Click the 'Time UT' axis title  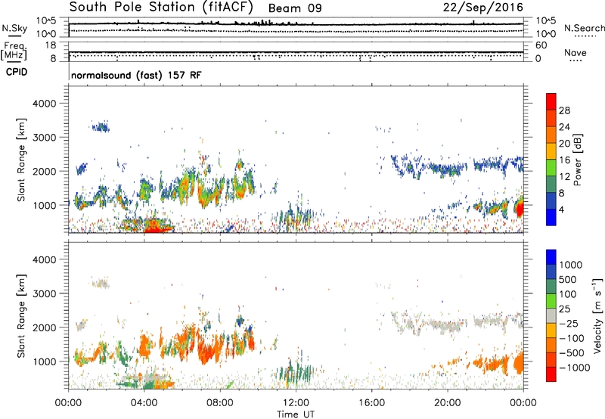[296, 414]
